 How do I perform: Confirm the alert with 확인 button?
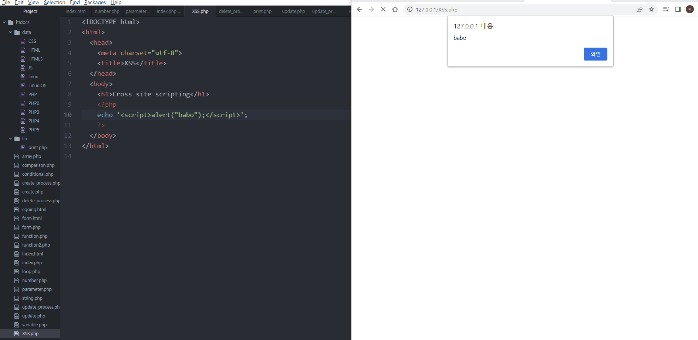pyautogui.click(x=595, y=54)
